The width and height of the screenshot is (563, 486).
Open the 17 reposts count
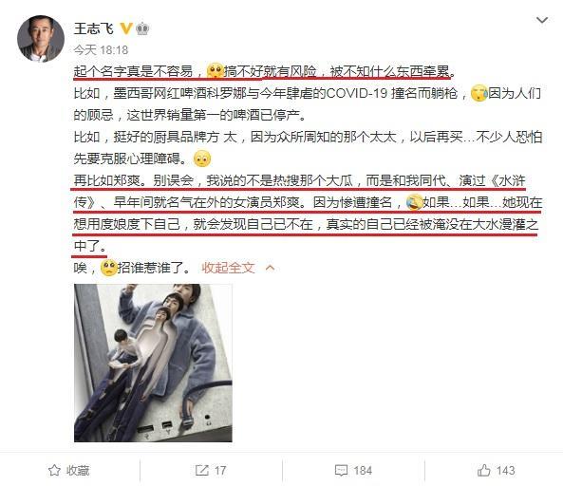[220, 470]
